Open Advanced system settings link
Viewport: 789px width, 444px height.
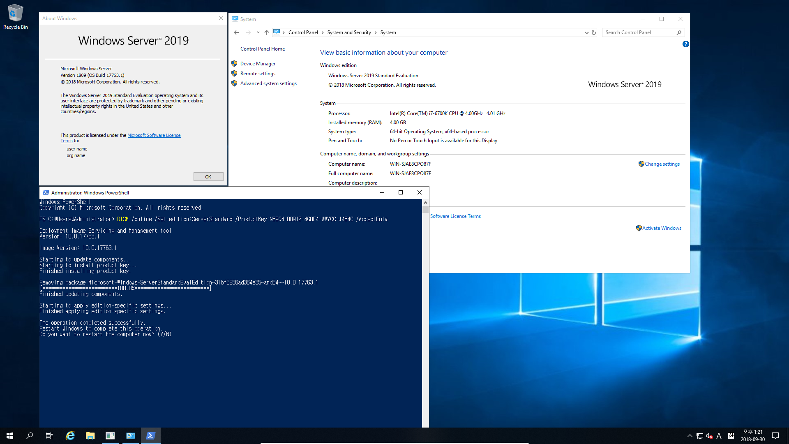pyautogui.click(x=268, y=83)
